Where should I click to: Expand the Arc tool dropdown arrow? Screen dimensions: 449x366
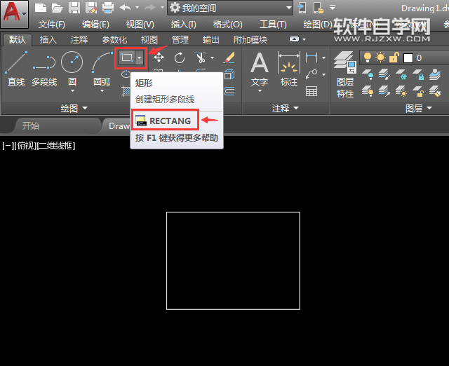click(x=102, y=90)
